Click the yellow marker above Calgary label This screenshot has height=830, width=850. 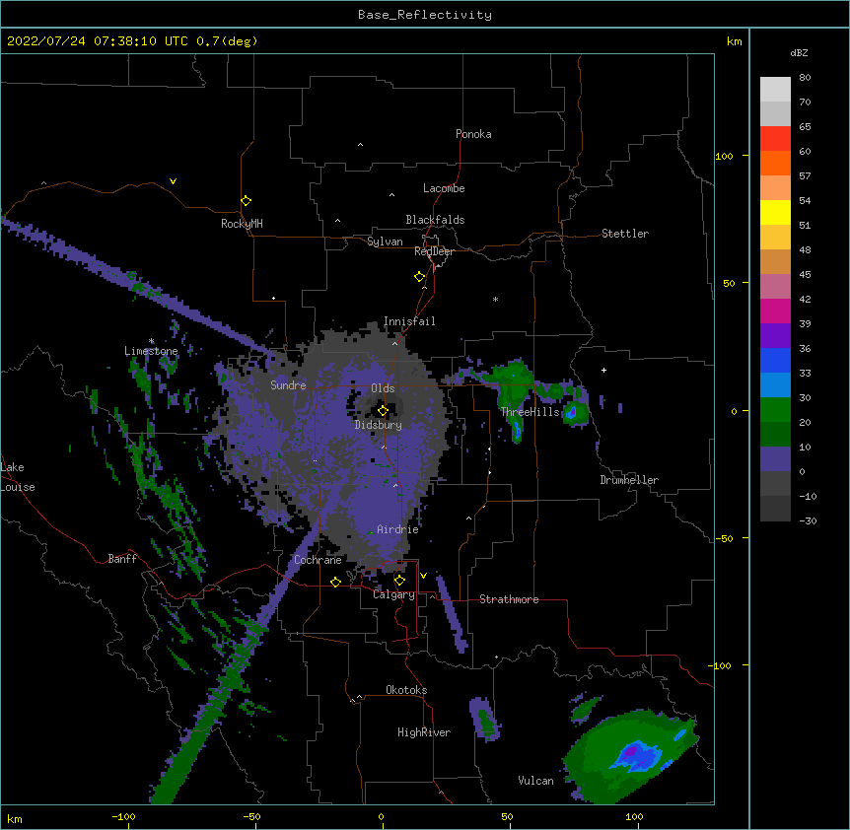click(399, 581)
